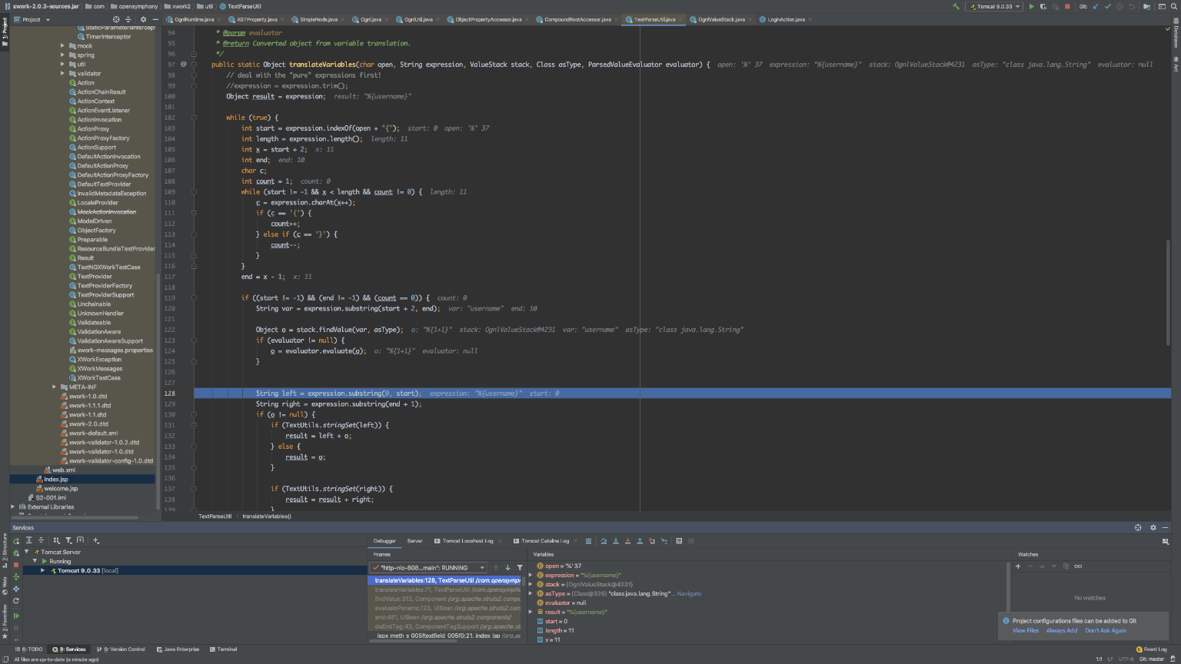Screen dimensions: 1181x664
Task: Click Don't Ask Again in Git notification
Action: 1106,631
